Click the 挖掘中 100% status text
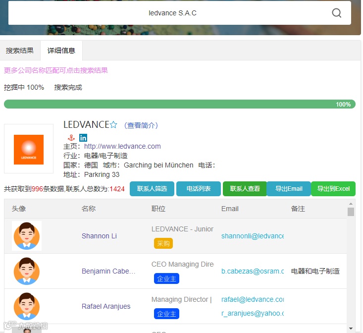 pyautogui.click(x=24, y=88)
